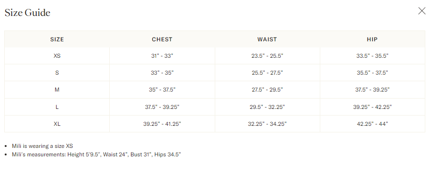Click the medium waist value 27.5" - 29.5"
Image resolution: width=430 pixels, height=177 pixels.
267,90
